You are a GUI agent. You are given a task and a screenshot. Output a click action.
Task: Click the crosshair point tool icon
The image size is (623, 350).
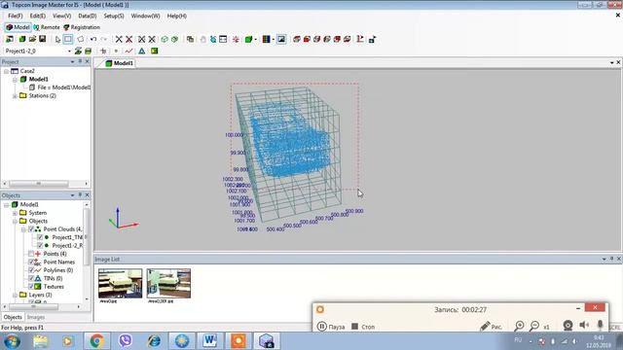click(x=103, y=51)
